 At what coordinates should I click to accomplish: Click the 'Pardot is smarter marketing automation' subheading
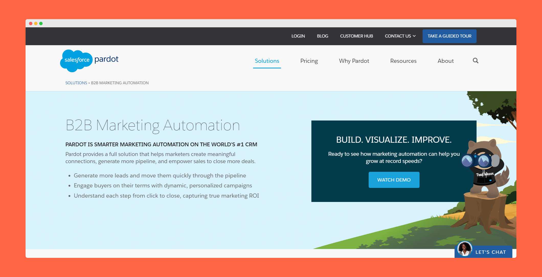tap(161, 144)
